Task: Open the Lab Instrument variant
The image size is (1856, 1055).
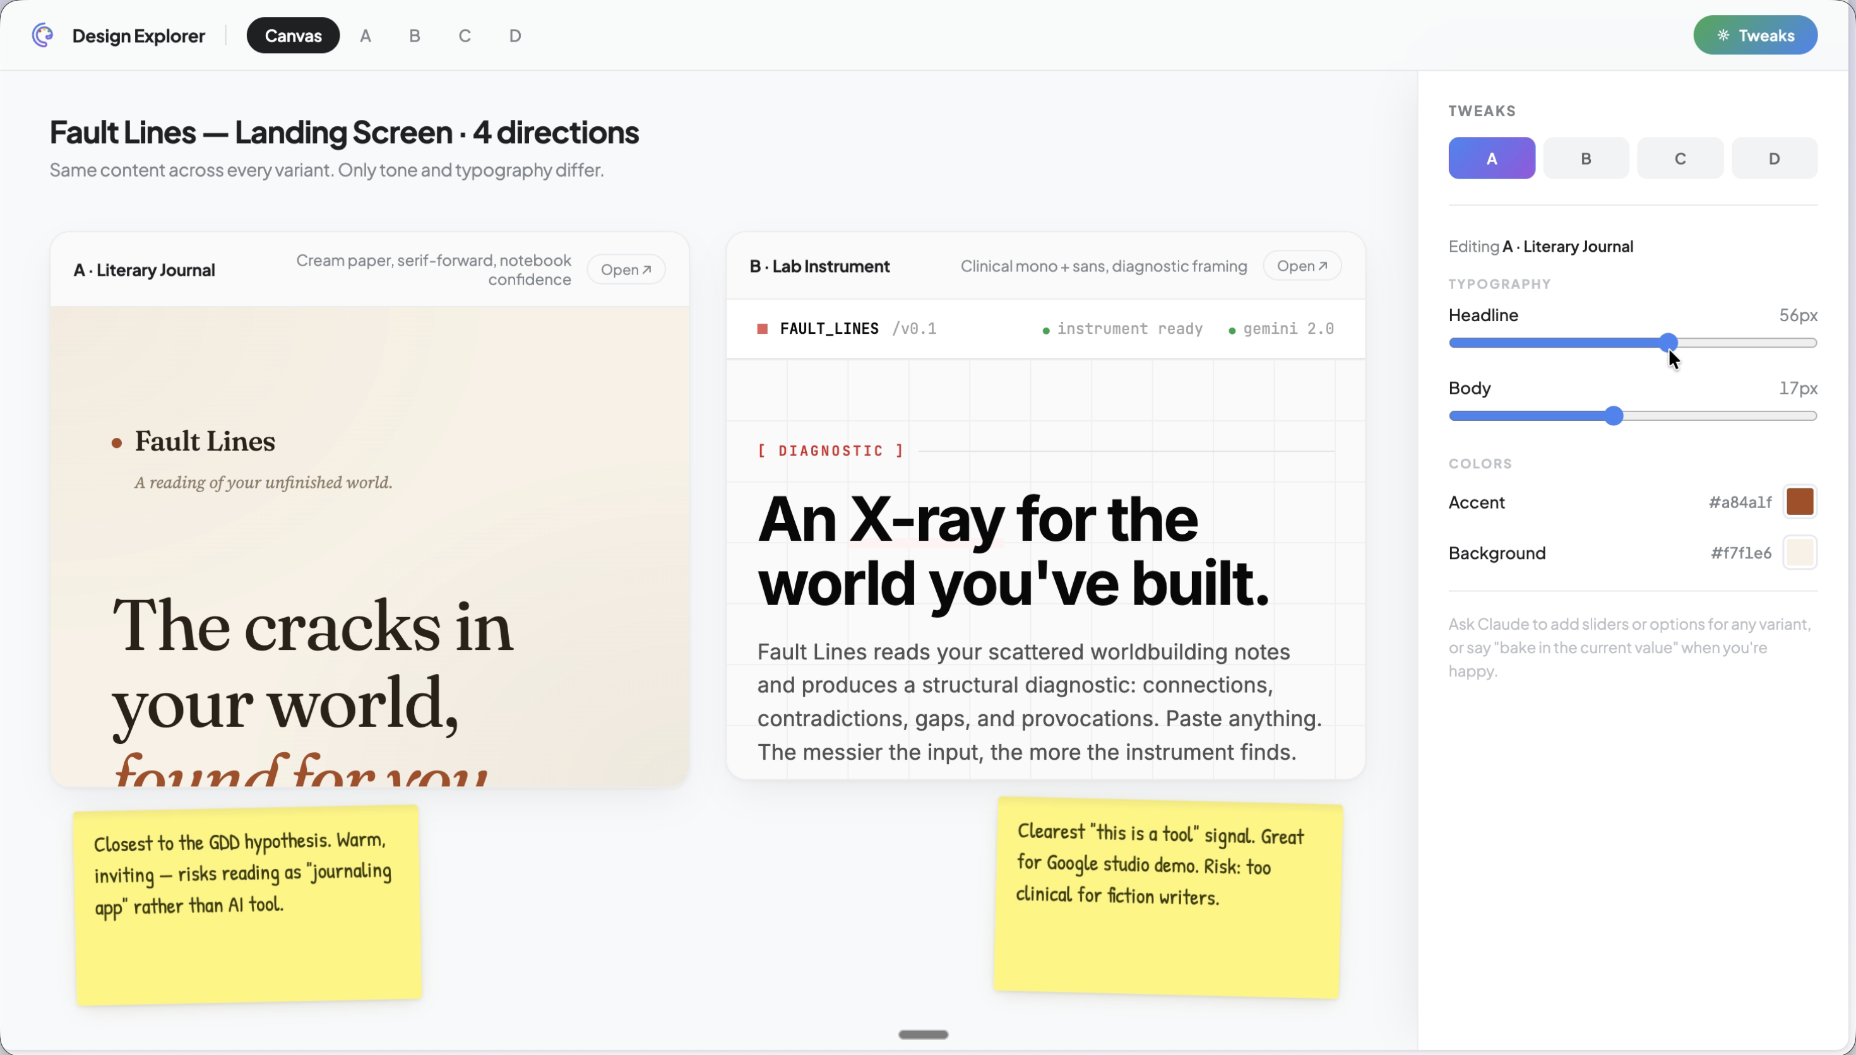Action: point(1302,266)
